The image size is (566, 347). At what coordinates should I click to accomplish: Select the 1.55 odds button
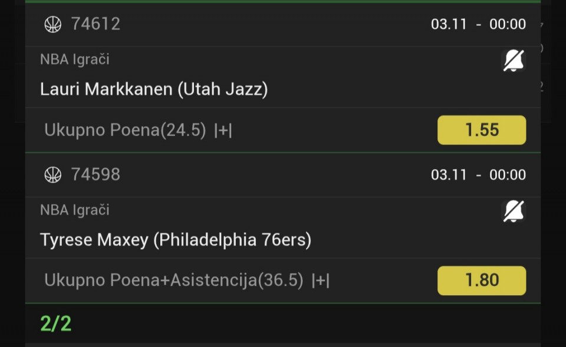click(x=481, y=130)
